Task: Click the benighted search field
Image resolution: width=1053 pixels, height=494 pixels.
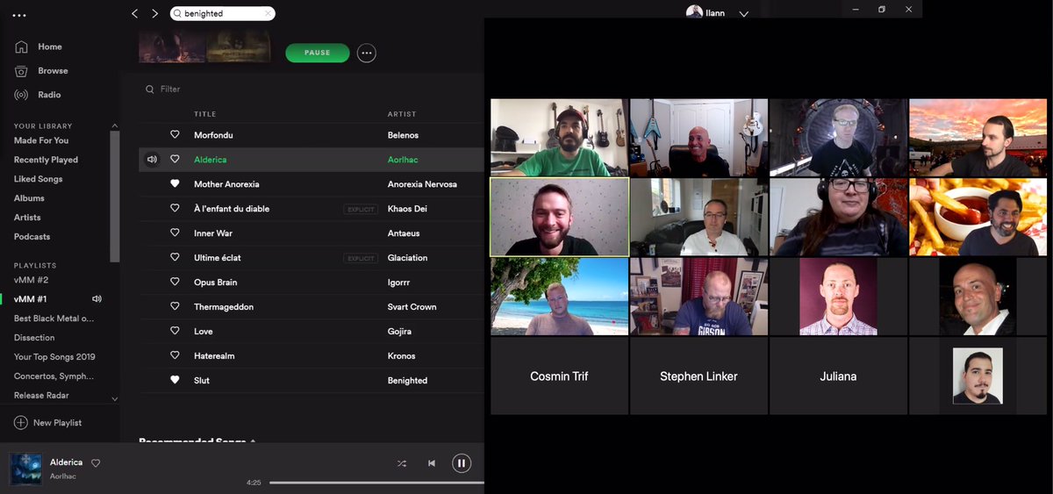Action: click(x=221, y=13)
